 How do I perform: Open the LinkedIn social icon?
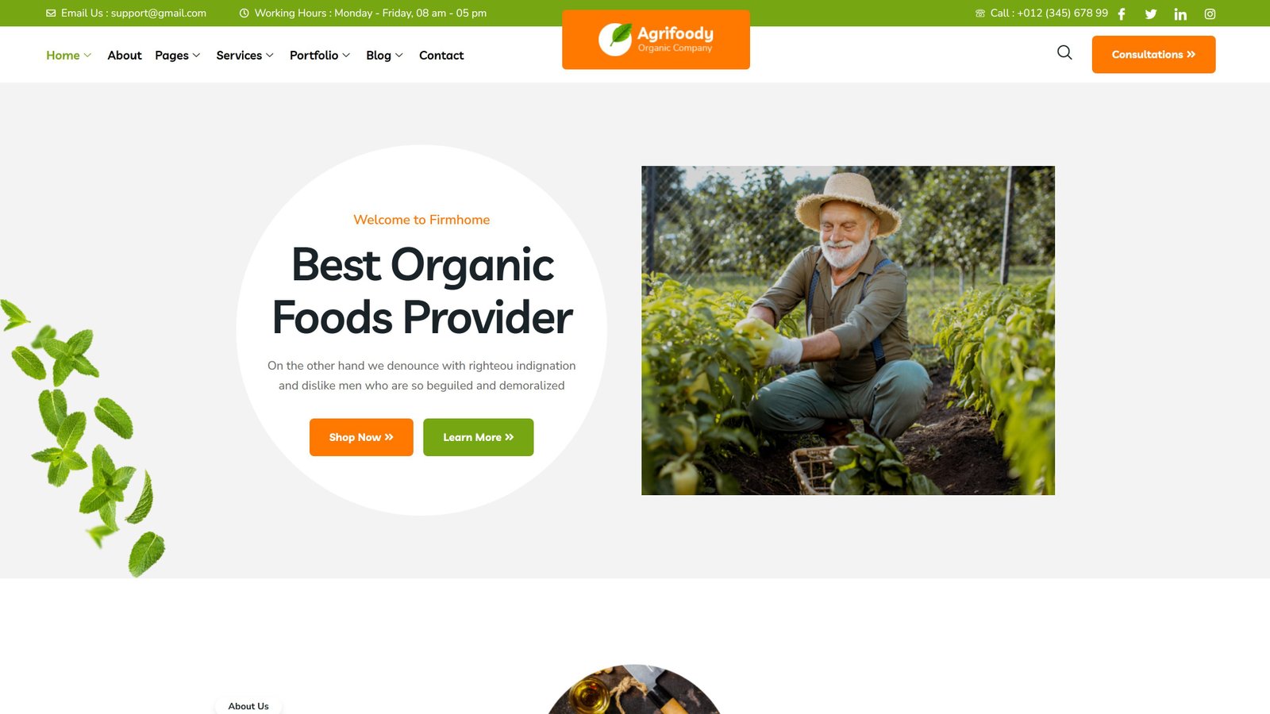pyautogui.click(x=1180, y=14)
